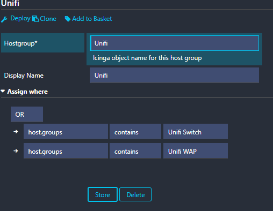The height and width of the screenshot is (211, 273).
Task: Collapse the Assign where section
Action: point(27,92)
